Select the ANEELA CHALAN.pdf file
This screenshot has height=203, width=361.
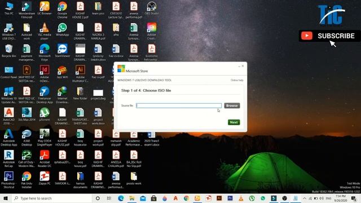[x=116, y=159]
